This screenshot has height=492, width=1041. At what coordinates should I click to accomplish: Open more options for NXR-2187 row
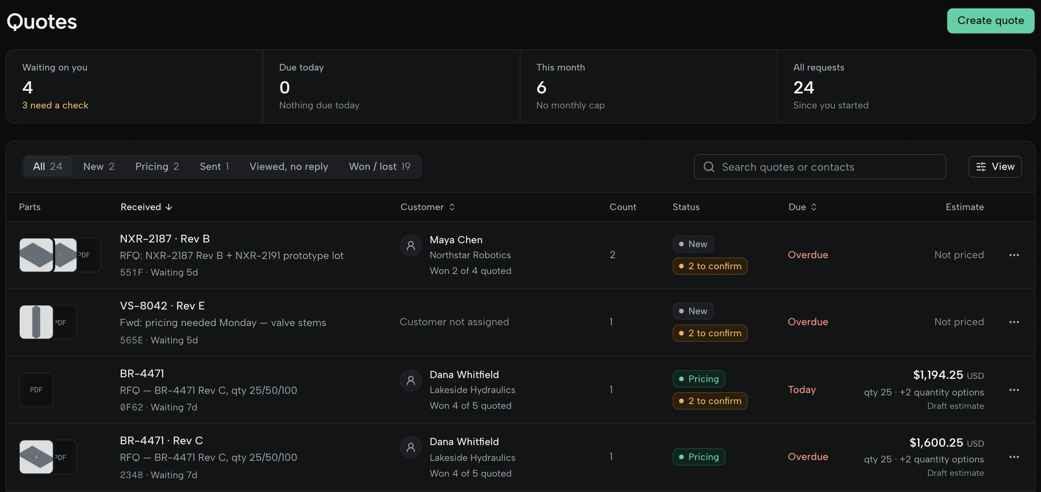[1013, 255]
